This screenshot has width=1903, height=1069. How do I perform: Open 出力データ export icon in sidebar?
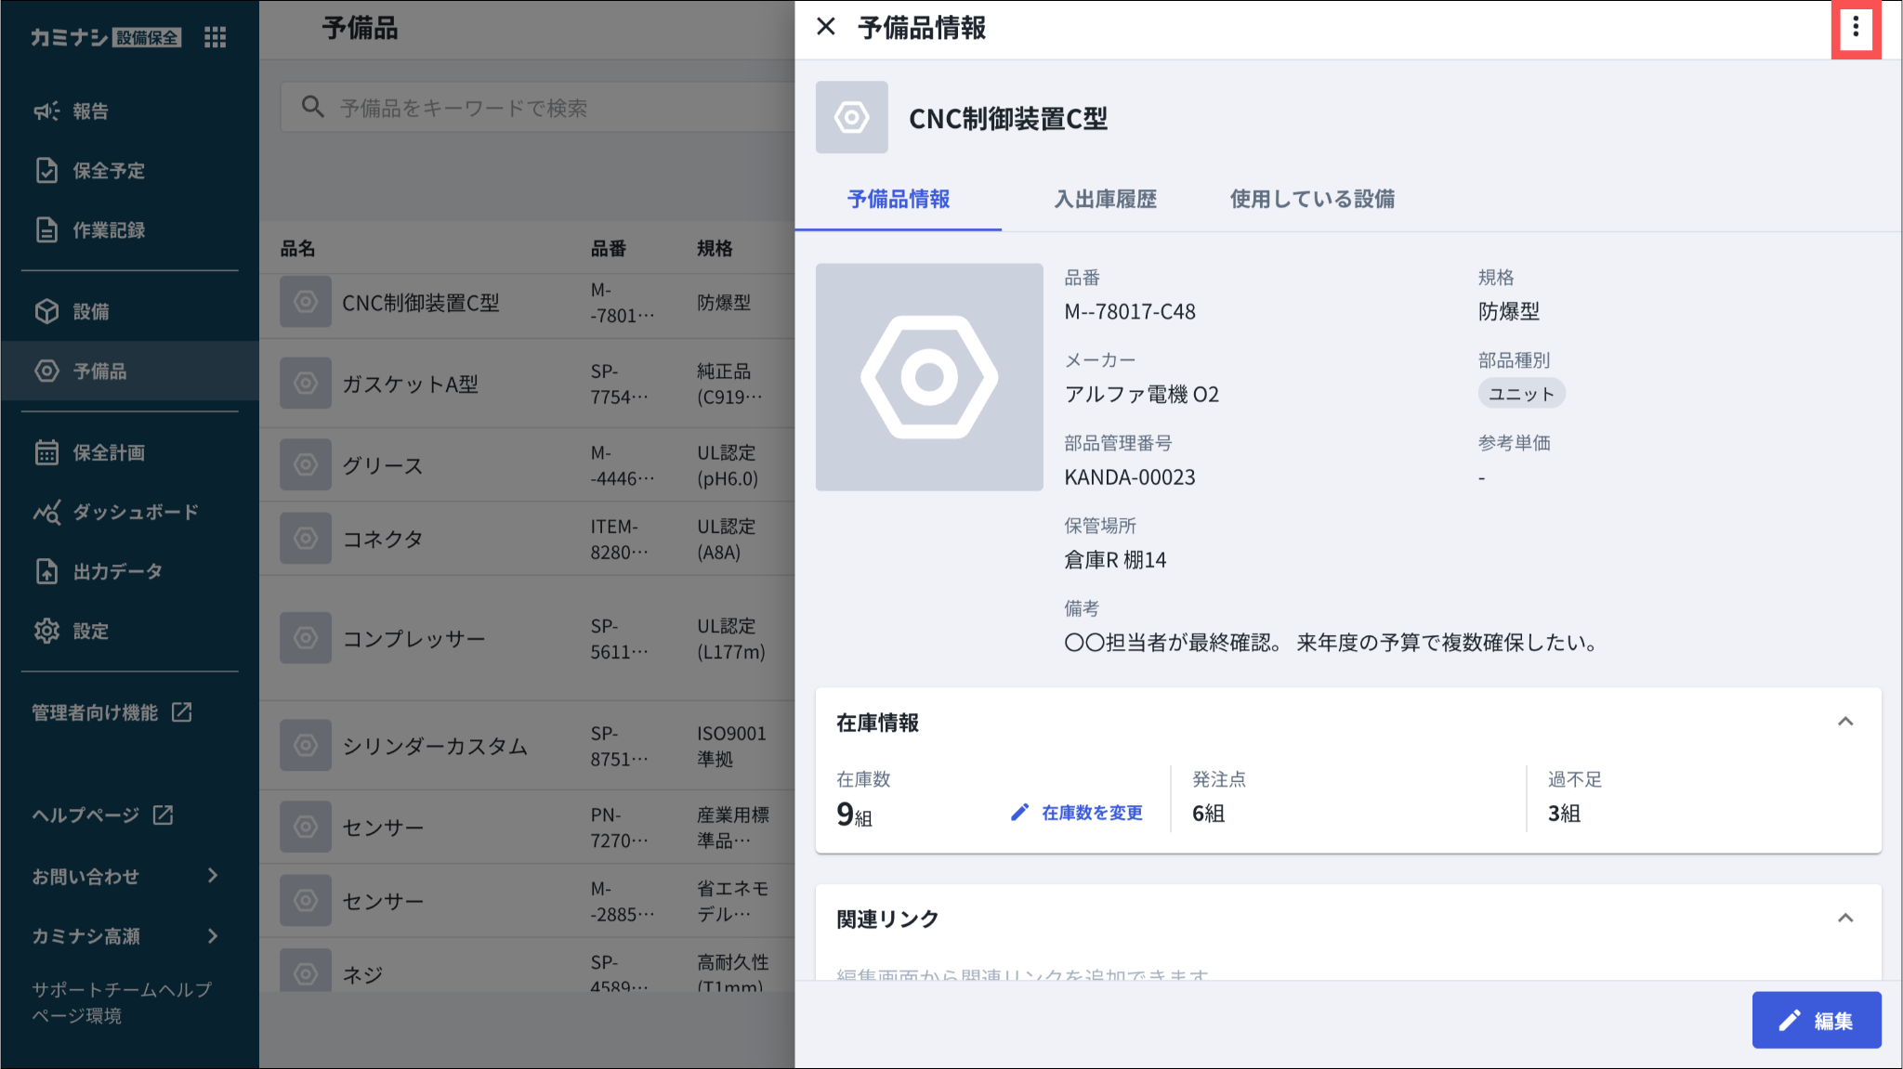46,572
